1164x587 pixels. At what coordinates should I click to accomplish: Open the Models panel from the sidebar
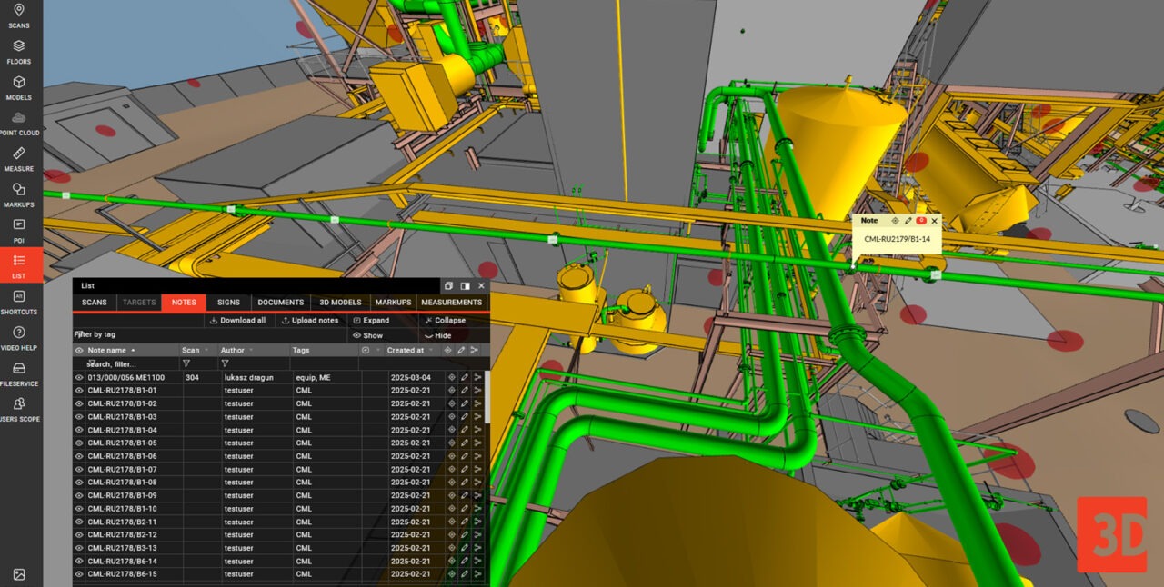click(18, 90)
